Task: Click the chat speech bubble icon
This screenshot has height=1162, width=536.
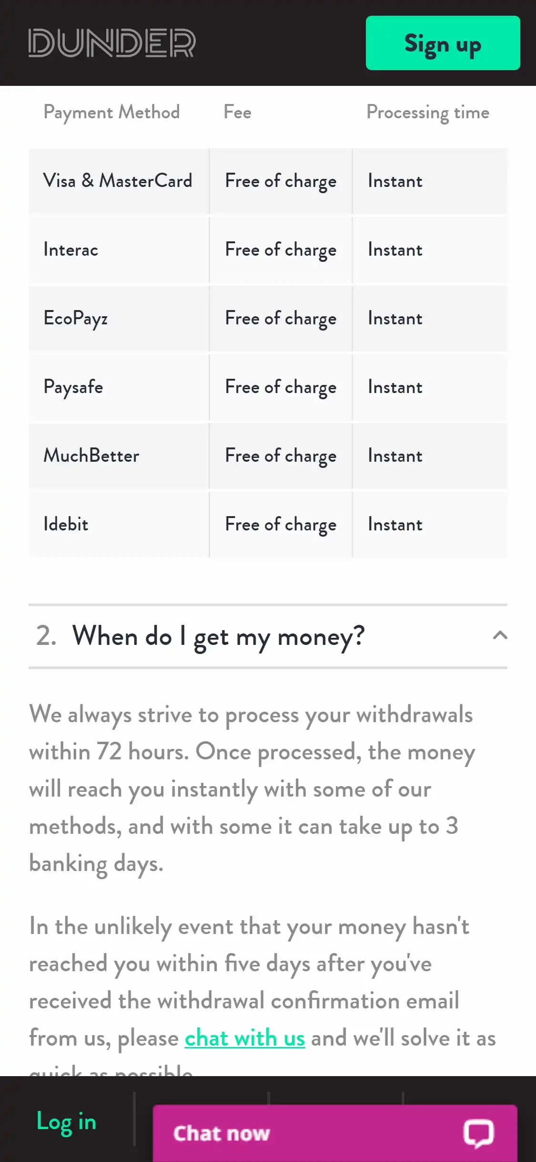Action: [478, 1133]
